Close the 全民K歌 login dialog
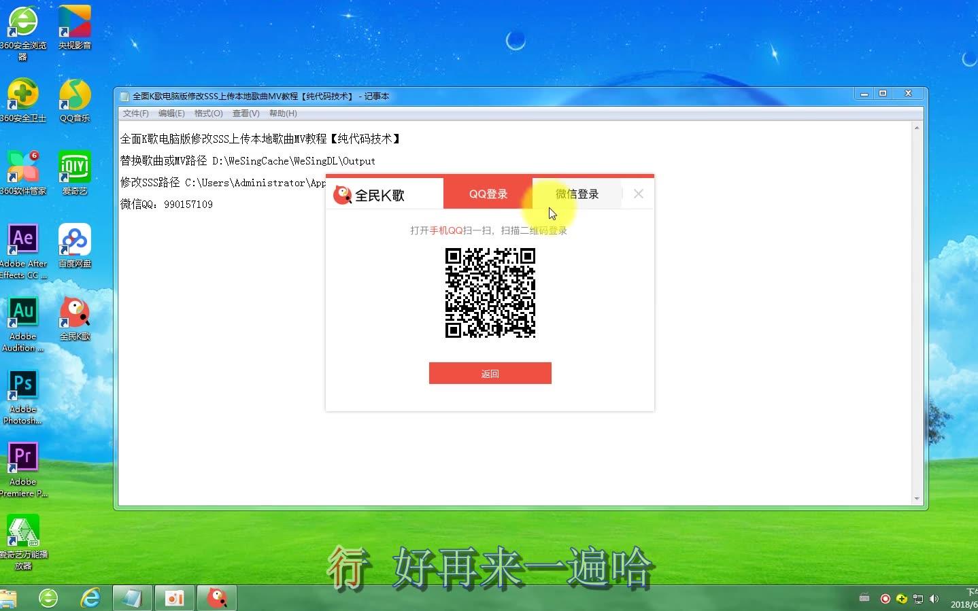Image resolution: width=978 pixels, height=611 pixels. [638, 194]
